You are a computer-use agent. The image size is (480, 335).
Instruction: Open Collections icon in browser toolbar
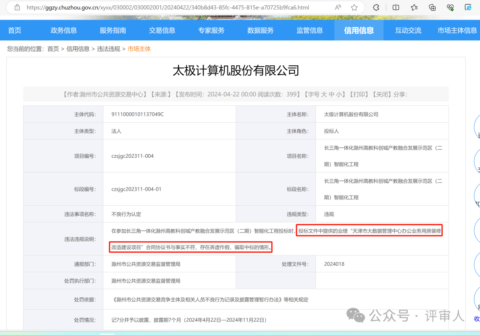tap(432, 8)
